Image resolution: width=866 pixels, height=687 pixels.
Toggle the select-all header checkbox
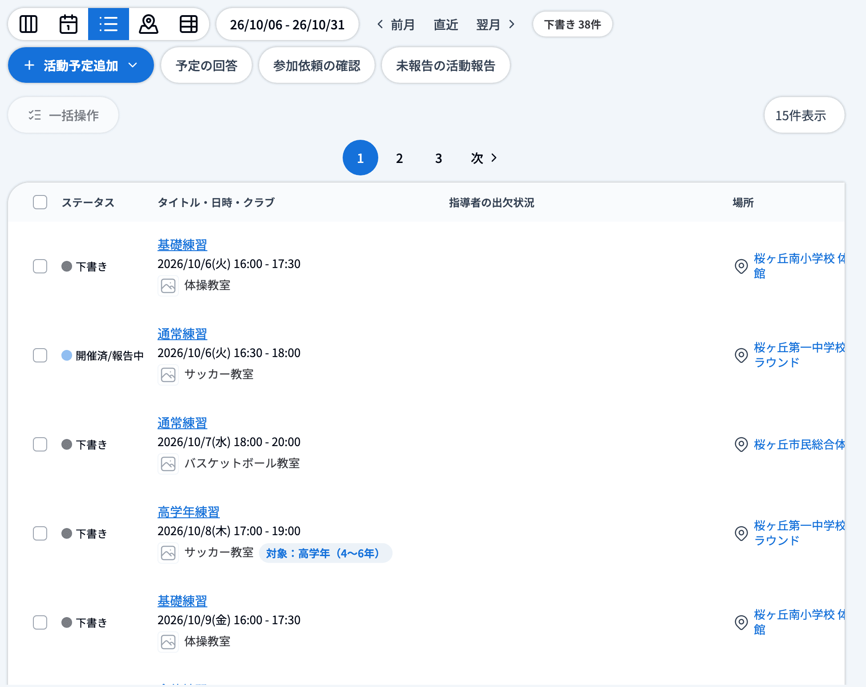pos(40,202)
